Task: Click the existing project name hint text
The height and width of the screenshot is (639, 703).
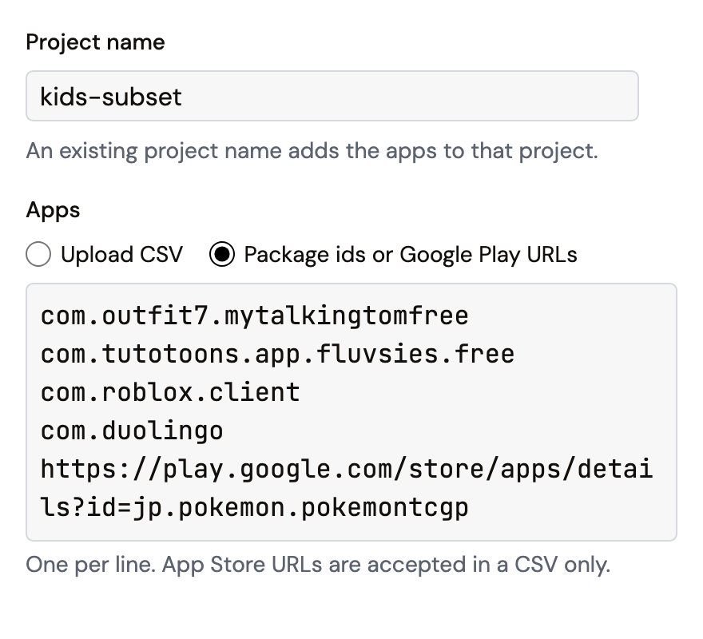Action: tap(312, 151)
